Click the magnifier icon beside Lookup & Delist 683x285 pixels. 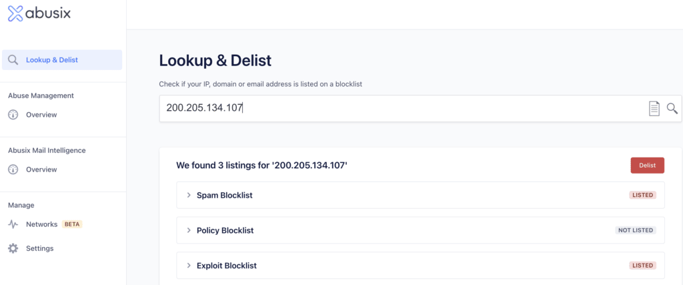point(13,60)
